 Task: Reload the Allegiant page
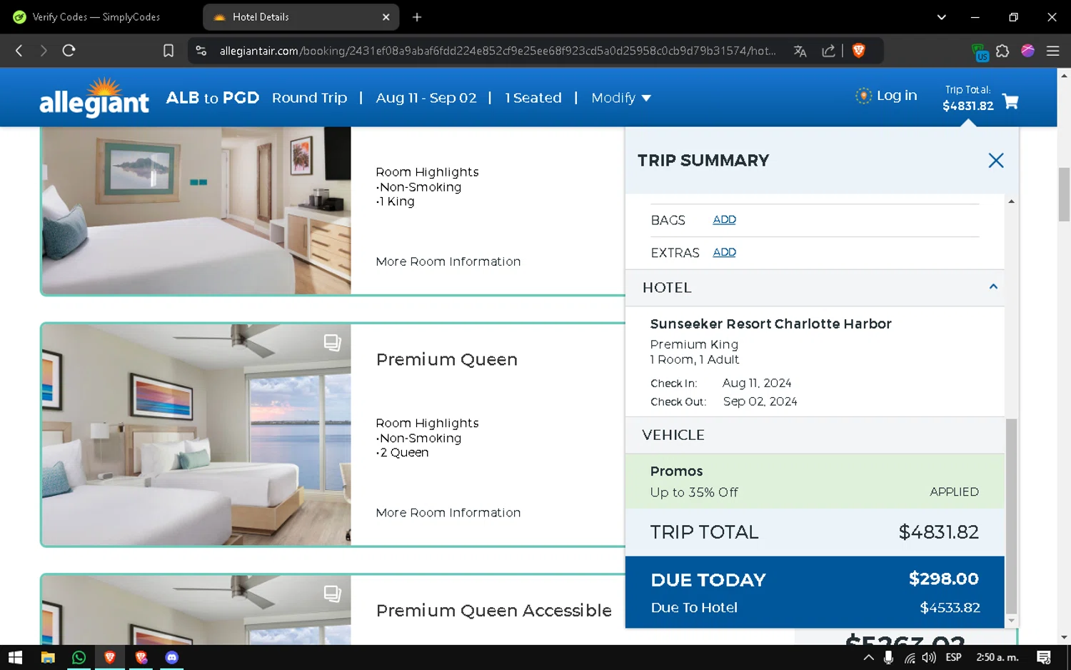[69, 51]
